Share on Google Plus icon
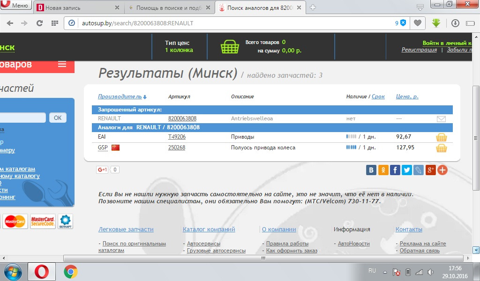Screen dimensions: 480x281 (x=430, y=170)
